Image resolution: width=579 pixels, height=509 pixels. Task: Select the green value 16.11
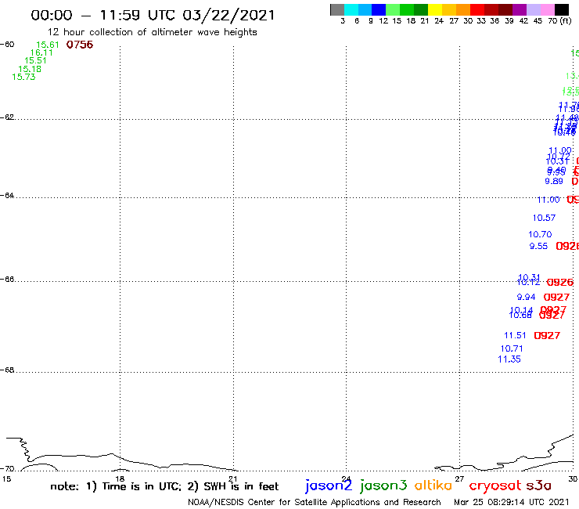(x=41, y=53)
